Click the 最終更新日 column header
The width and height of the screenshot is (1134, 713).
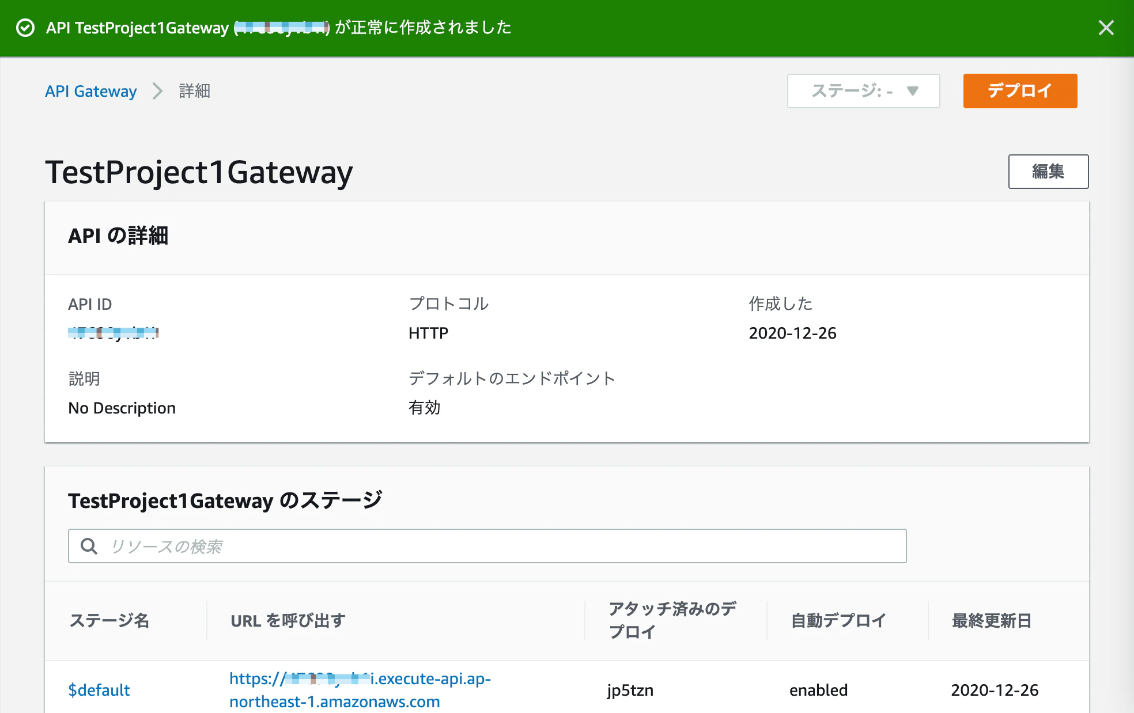point(992,620)
